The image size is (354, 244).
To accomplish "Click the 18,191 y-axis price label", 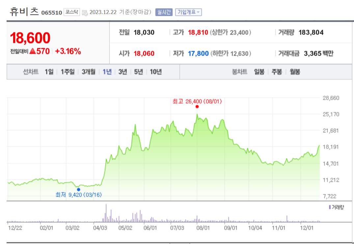I will pos(331,147).
